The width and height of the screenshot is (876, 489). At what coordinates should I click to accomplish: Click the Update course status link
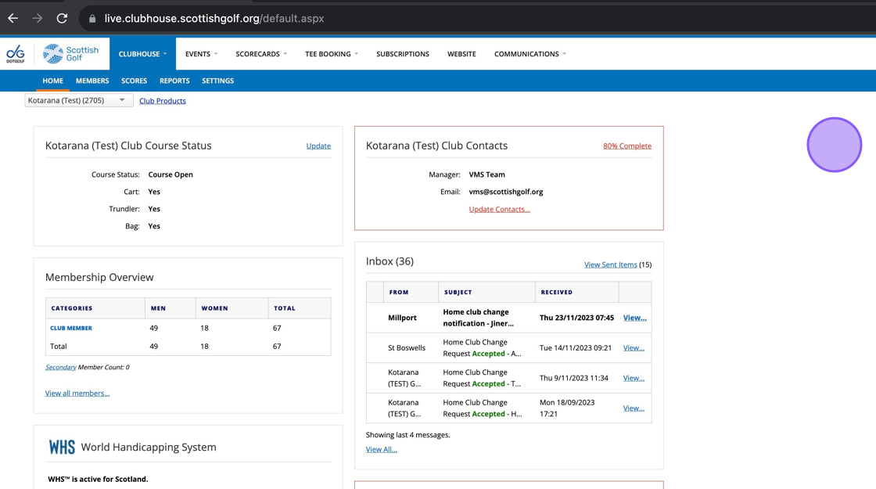(x=318, y=146)
